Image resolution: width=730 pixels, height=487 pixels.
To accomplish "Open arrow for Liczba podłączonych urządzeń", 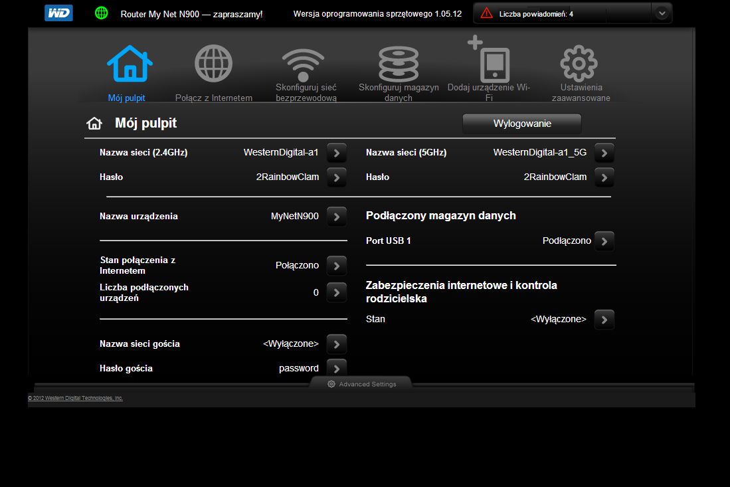I will [x=337, y=292].
